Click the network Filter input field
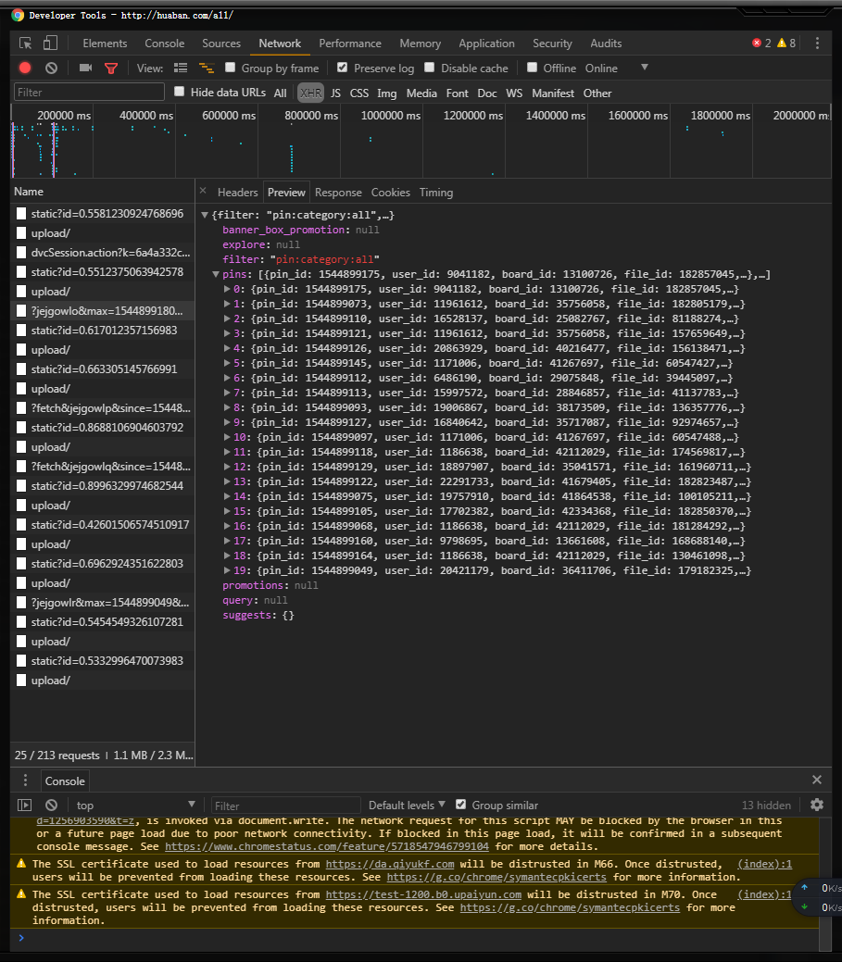 [89, 92]
